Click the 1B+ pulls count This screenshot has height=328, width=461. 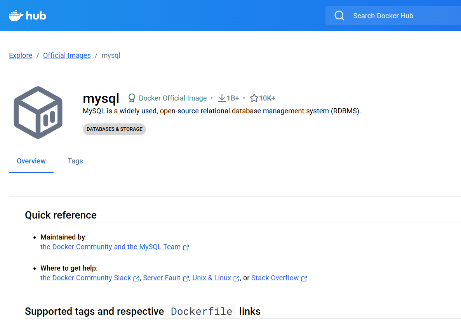[x=233, y=98]
